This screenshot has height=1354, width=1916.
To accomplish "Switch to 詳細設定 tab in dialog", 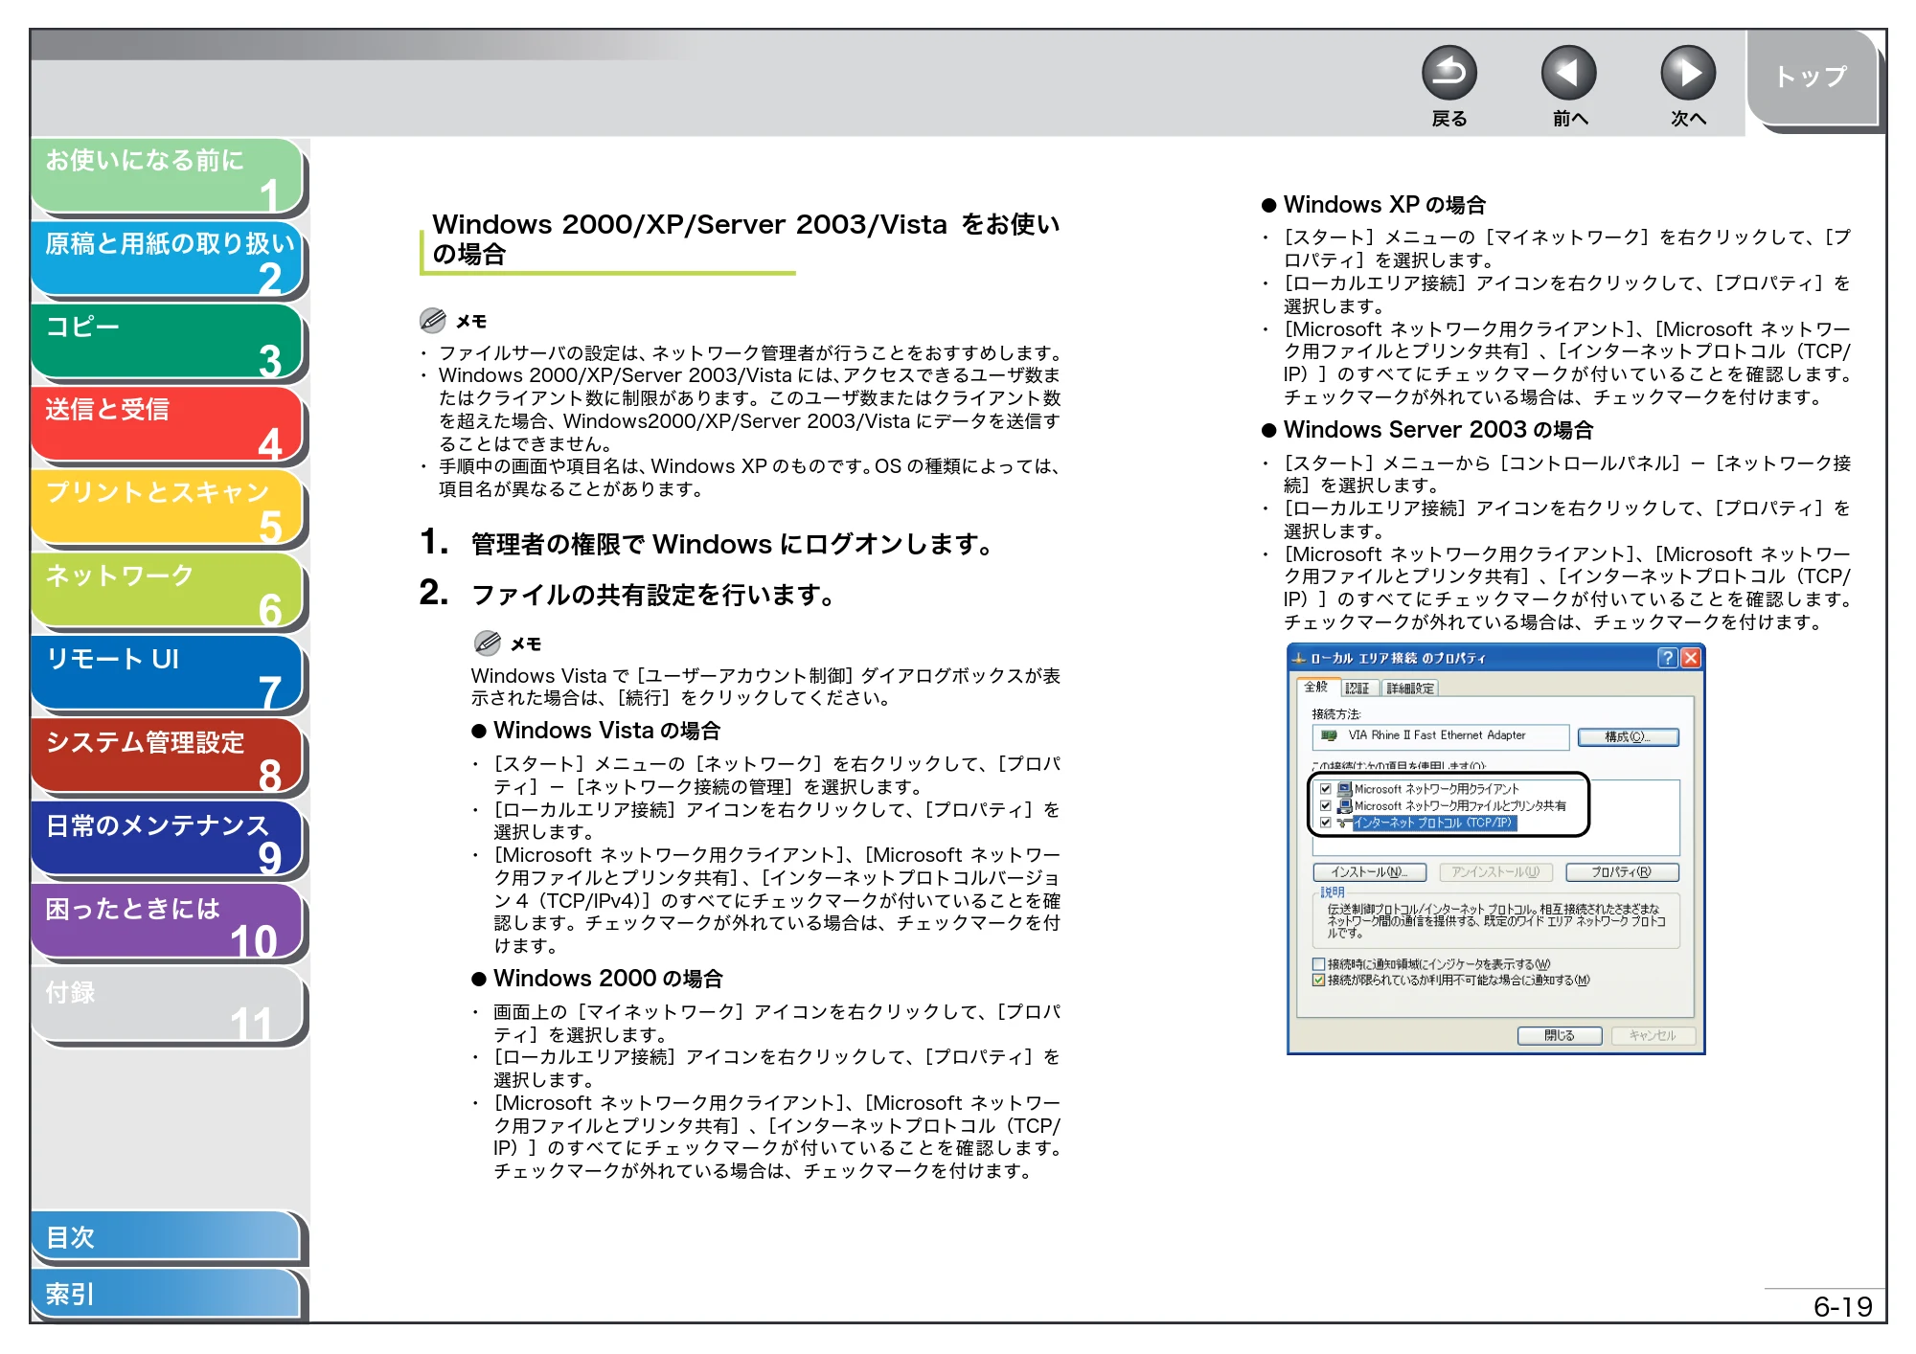I will [1410, 688].
